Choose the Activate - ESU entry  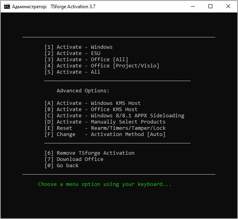coord(72,53)
